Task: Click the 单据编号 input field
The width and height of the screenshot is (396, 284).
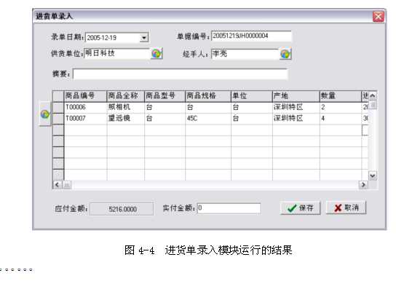Action: point(251,36)
